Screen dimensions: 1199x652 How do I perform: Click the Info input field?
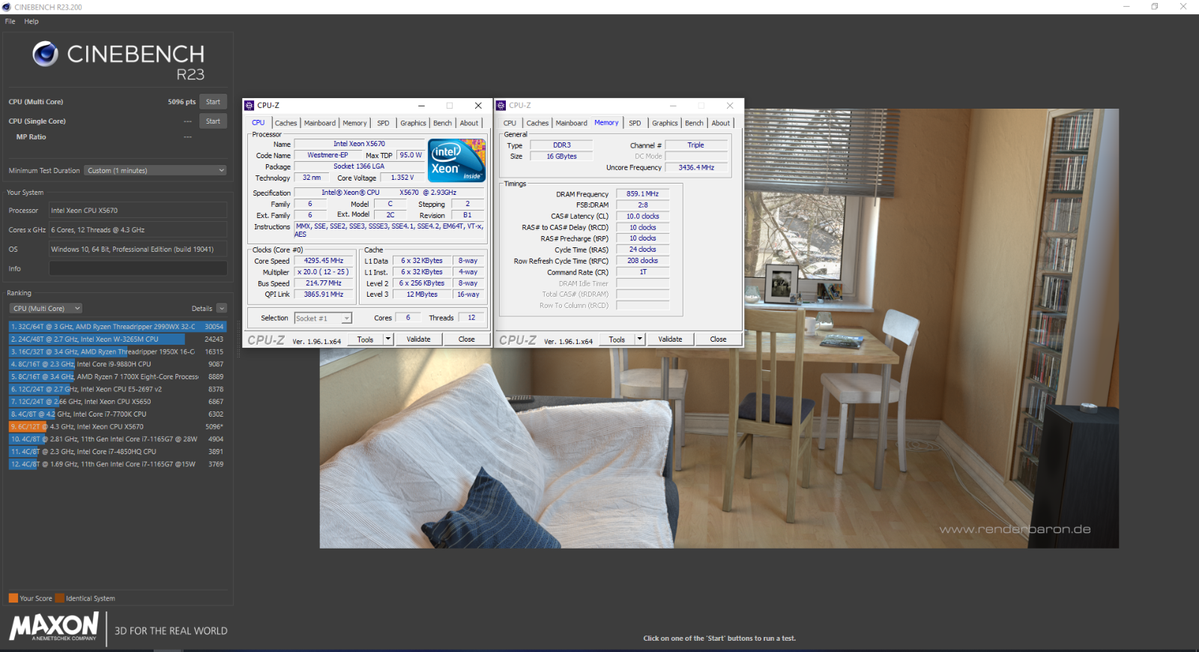(x=138, y=268)
